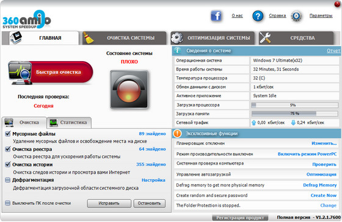
Task: Click the CPU load 5% progress bar
Action: (294, 105)
